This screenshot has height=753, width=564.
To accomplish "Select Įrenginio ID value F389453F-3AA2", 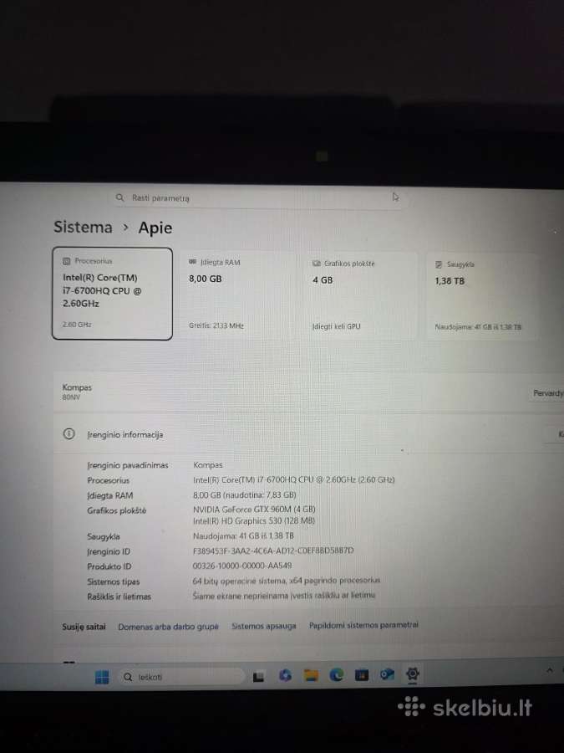I will click(273, 551).
